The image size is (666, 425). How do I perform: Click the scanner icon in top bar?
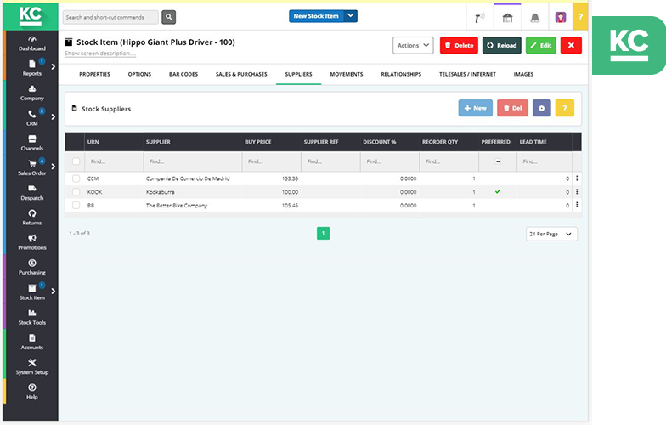(479, 18)
